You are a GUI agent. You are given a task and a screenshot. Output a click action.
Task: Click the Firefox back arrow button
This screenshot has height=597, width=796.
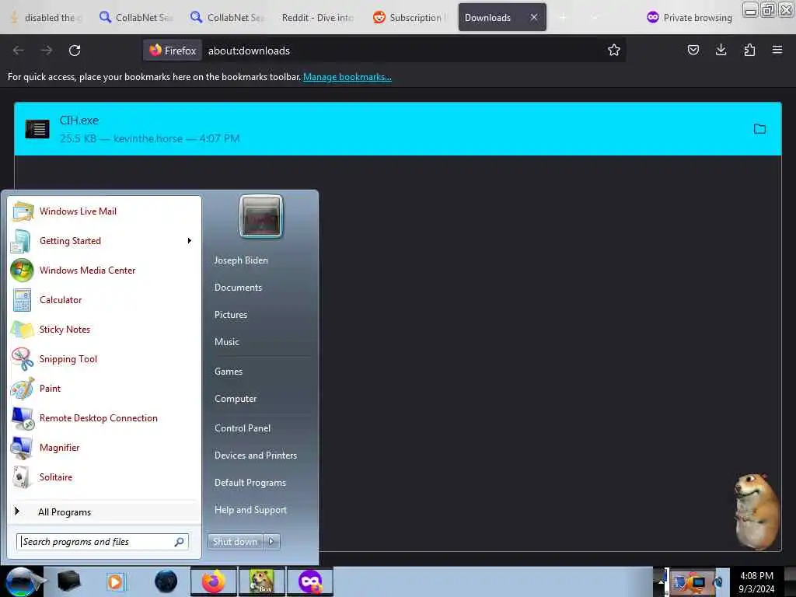[x=19, y=51]
